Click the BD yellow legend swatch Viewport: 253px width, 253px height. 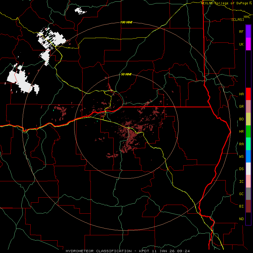(x=248, y=119)
